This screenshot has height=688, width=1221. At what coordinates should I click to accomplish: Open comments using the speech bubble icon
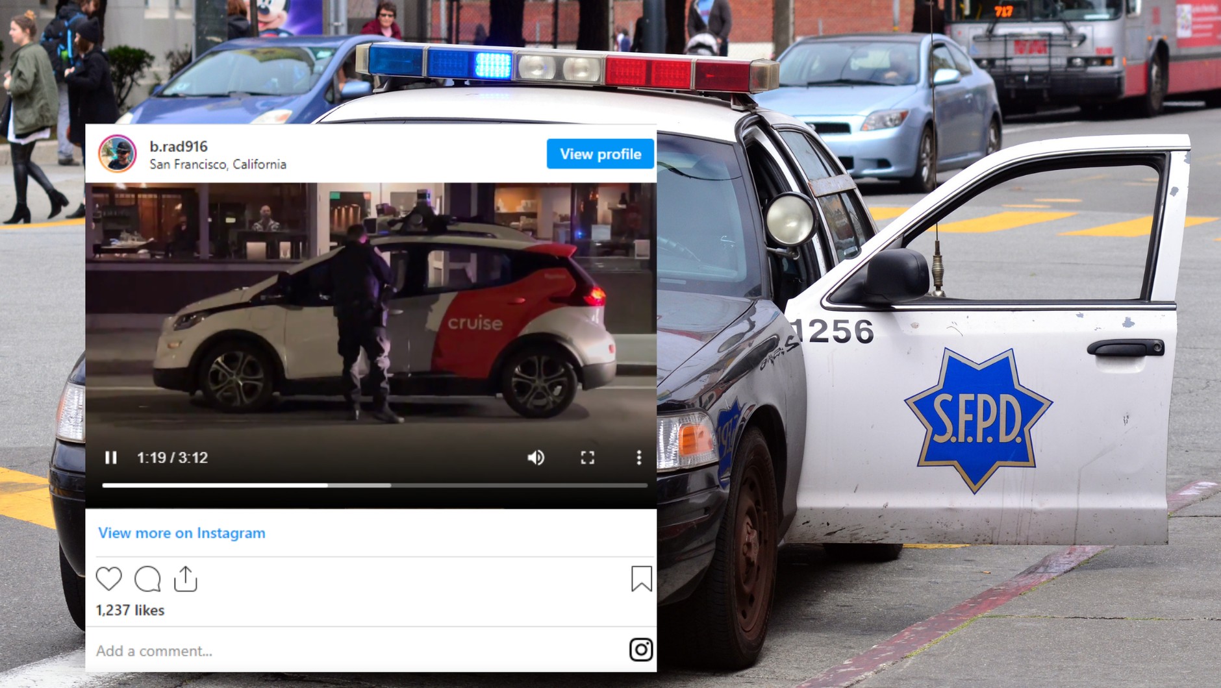tap(147, 578)
